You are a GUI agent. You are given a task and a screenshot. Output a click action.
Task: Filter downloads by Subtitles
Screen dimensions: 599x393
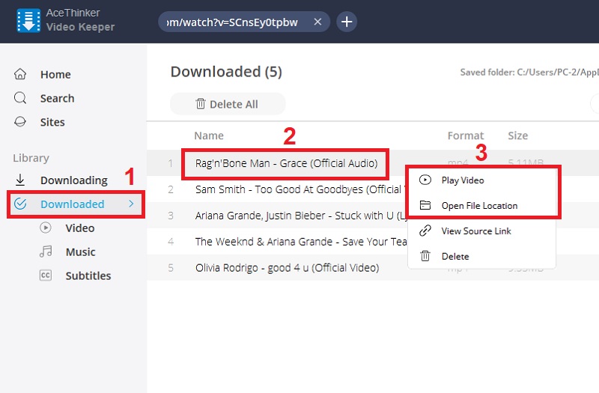tap(88, 275)
